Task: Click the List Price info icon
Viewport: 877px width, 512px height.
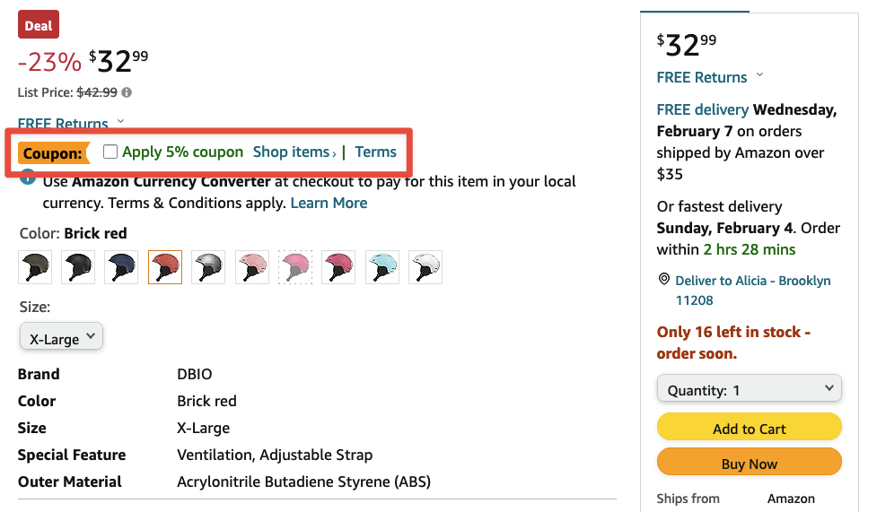Action: pos(127,92)
